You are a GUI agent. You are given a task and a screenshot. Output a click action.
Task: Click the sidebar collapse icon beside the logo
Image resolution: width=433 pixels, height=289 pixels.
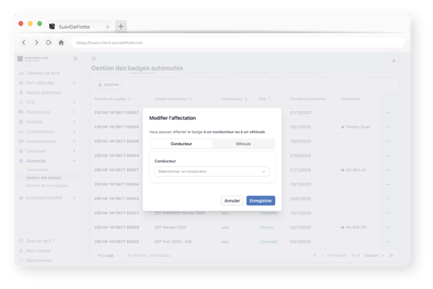[75, 58]
